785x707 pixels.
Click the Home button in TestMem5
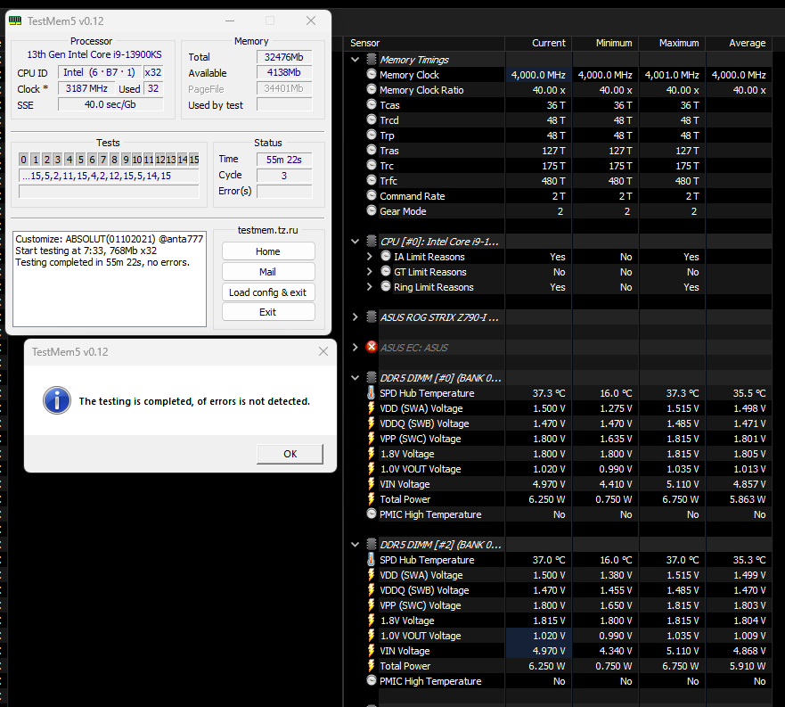tap(268, 251)
